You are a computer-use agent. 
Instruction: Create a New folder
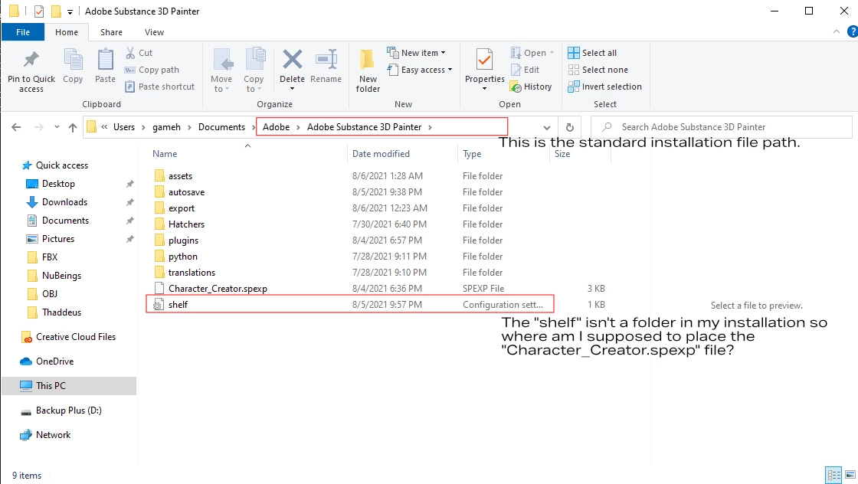tap(368, 70)
